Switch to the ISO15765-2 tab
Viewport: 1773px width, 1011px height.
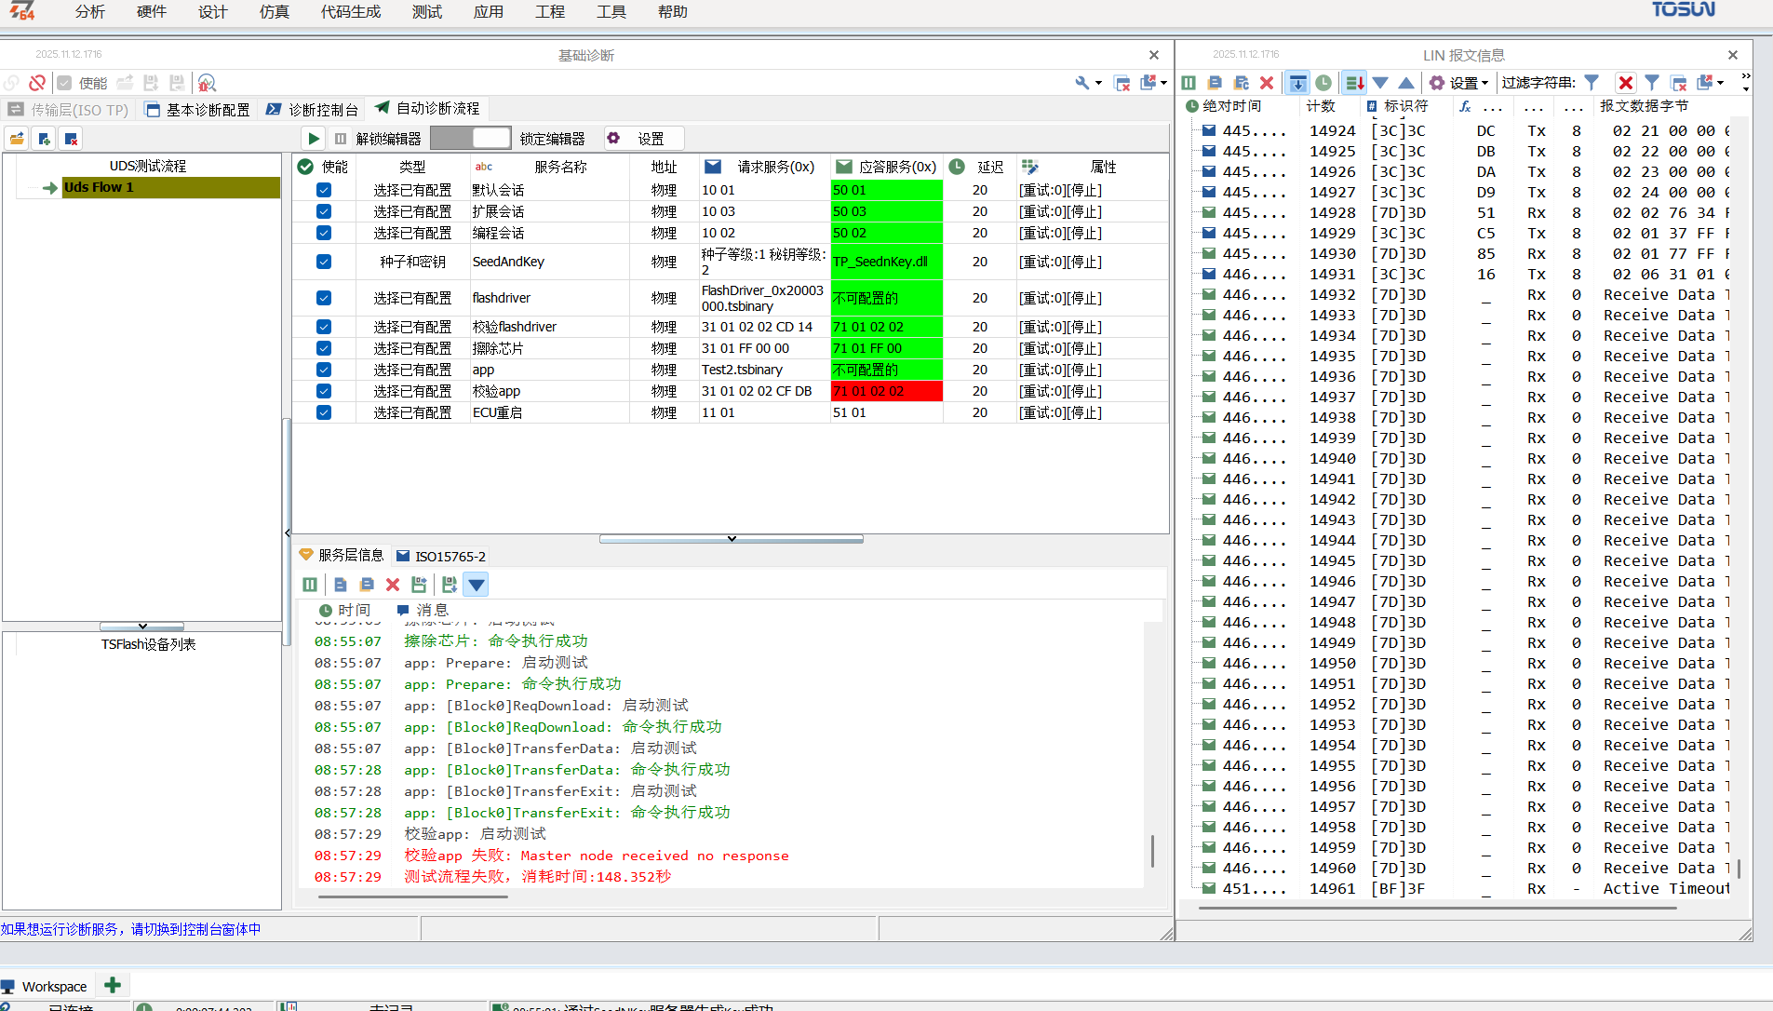pyautogui.click(x=440, y=556)
